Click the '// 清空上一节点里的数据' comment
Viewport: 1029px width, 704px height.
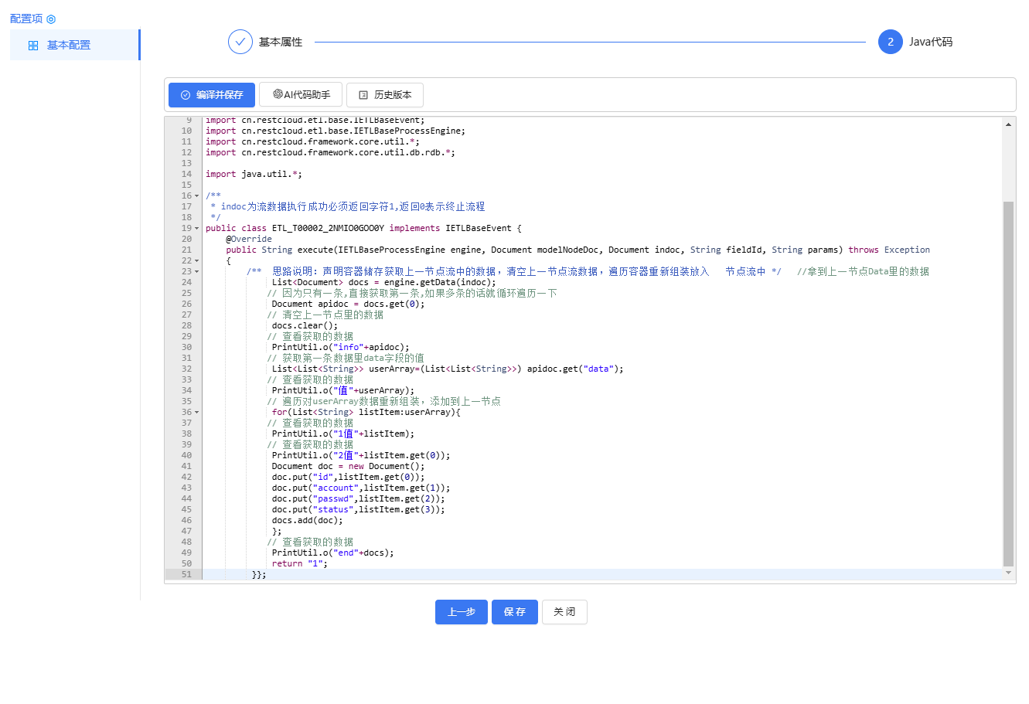(325, 315)
